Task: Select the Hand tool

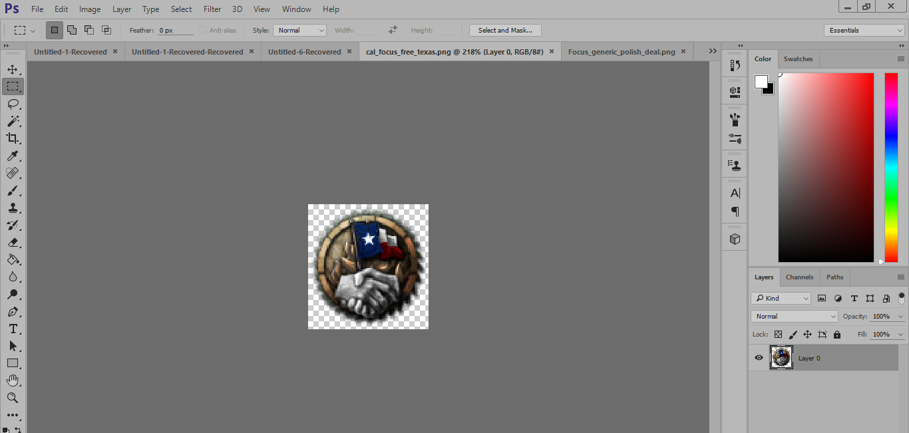Action: [x=13, y=380]
